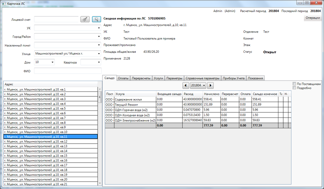Click the Начислено column header
Viewport: 324px width, 189px height.
(211, 94)
